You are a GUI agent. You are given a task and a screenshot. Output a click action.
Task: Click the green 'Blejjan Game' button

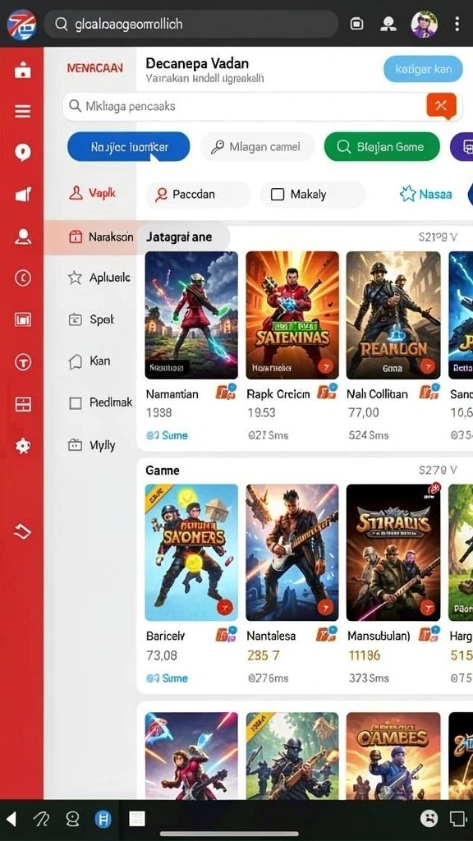pyautogui.click(x=382, y=146)
